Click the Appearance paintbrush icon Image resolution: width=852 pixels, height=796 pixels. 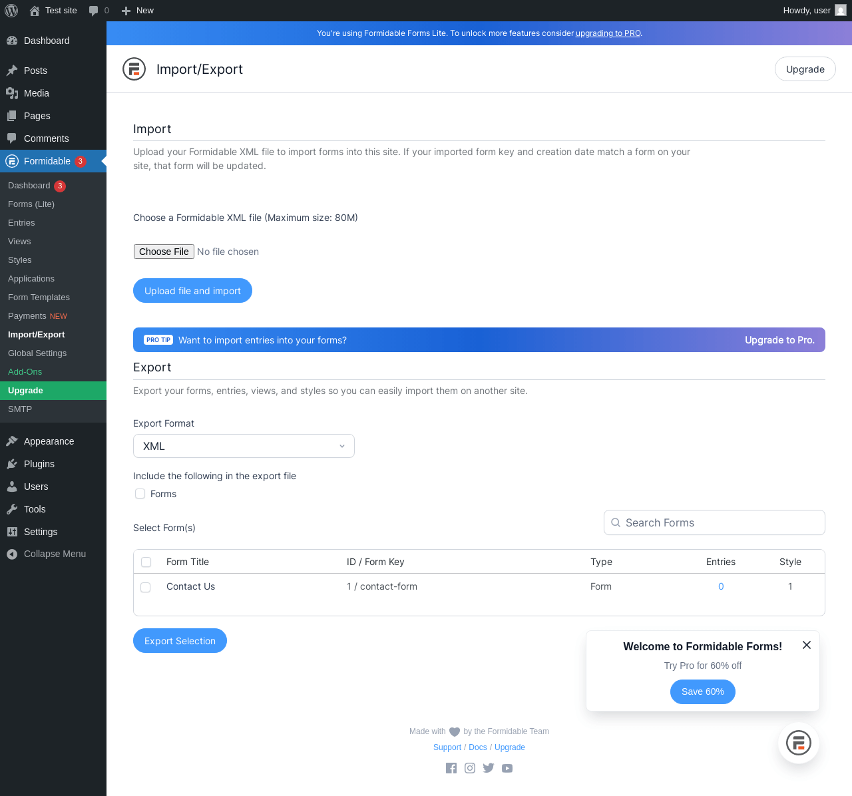tap(12, 441)
